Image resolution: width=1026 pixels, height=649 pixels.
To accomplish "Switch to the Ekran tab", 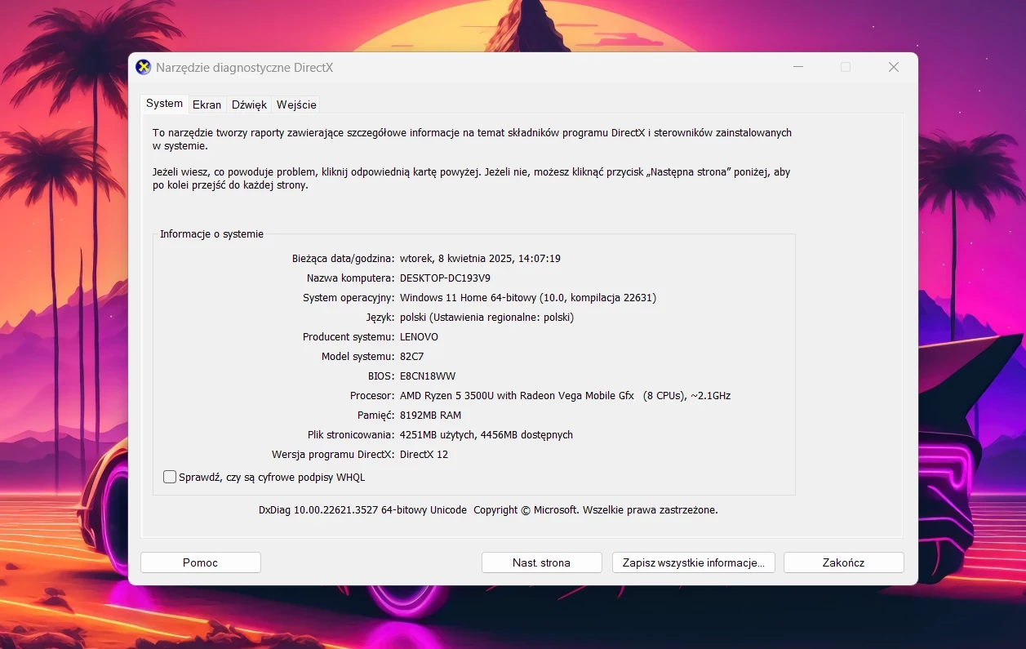I will (207, 104).
